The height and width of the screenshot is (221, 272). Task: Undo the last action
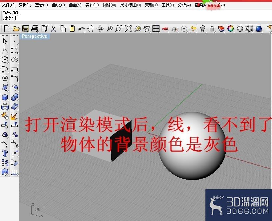[81, 29]
